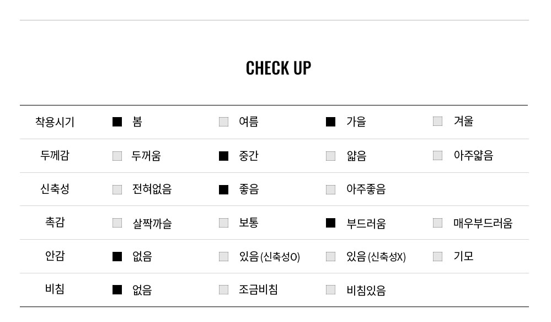Uncheck the 봄 season checkbox
Screen dimensions: 551x322
[117, 122]
